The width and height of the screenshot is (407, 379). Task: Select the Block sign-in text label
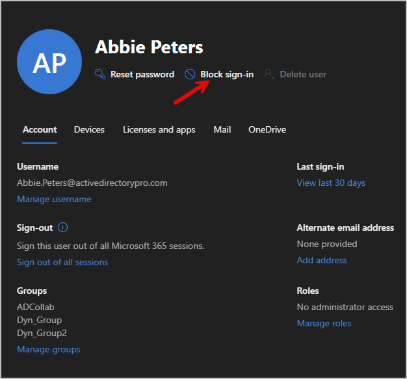[x=227, y=74]
